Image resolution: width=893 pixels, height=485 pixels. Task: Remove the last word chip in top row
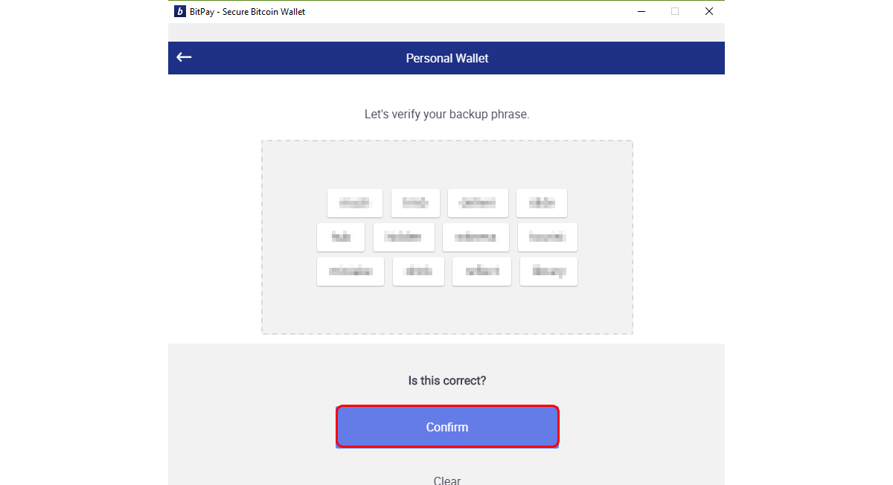click(542, 203)
